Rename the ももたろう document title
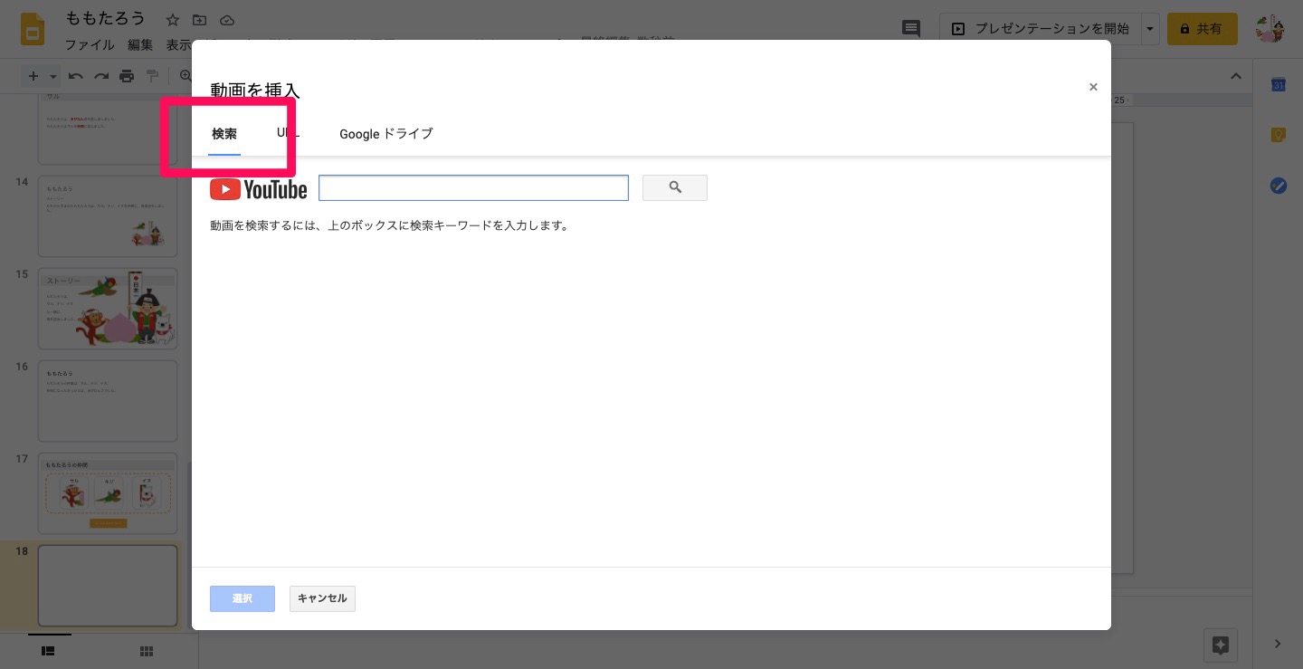Image resolution: width=1303 pixels, height=669 pixels. 106,19
